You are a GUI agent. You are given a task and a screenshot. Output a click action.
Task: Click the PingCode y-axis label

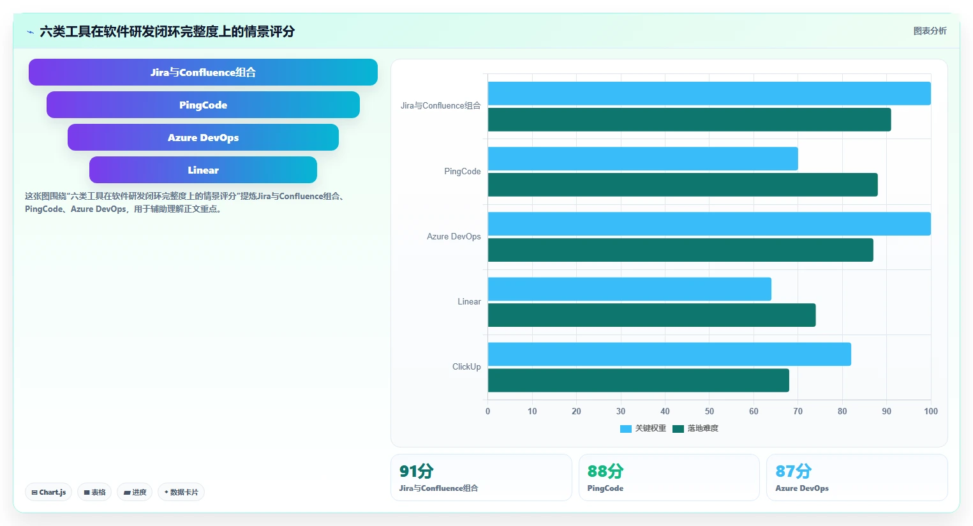(463, 171)
